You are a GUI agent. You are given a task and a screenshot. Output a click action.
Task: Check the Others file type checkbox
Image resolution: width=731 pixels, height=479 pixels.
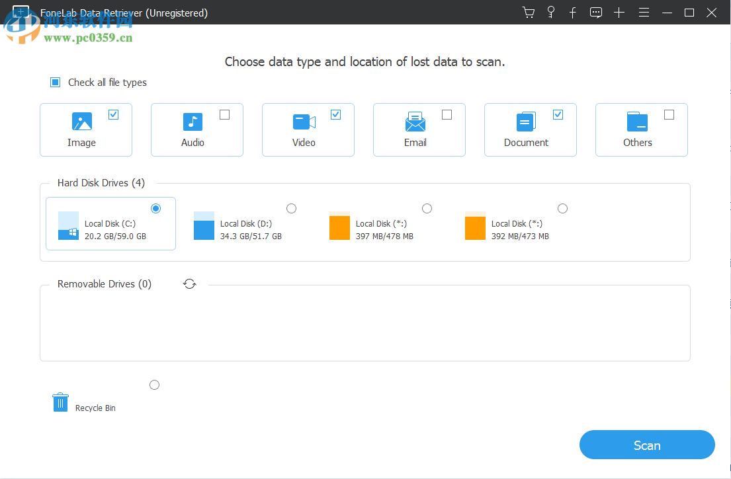(669, 114)
